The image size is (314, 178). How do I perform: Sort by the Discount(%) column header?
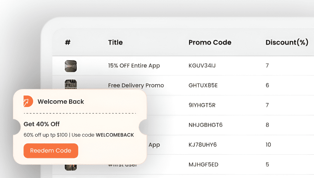[x=287, y=42]
